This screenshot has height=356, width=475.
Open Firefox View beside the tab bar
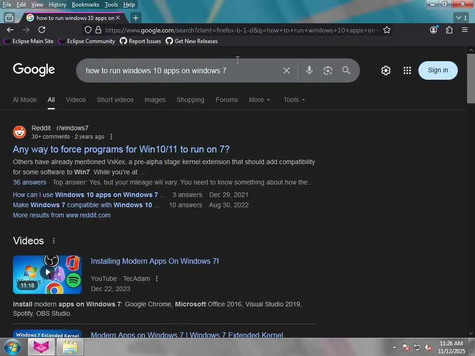pyautogui.click(x=9, y=18)
